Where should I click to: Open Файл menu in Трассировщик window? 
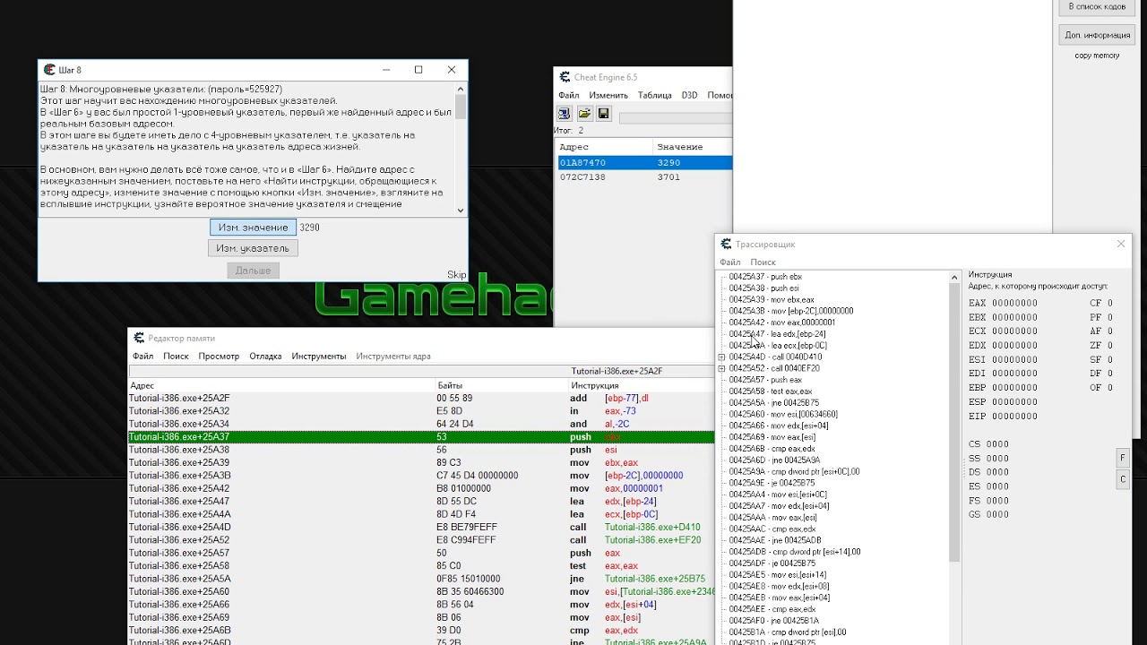[x=729, y=262]
